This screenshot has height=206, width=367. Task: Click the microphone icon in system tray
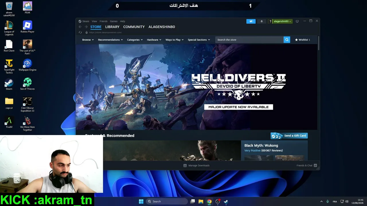(x=327, y=201)
